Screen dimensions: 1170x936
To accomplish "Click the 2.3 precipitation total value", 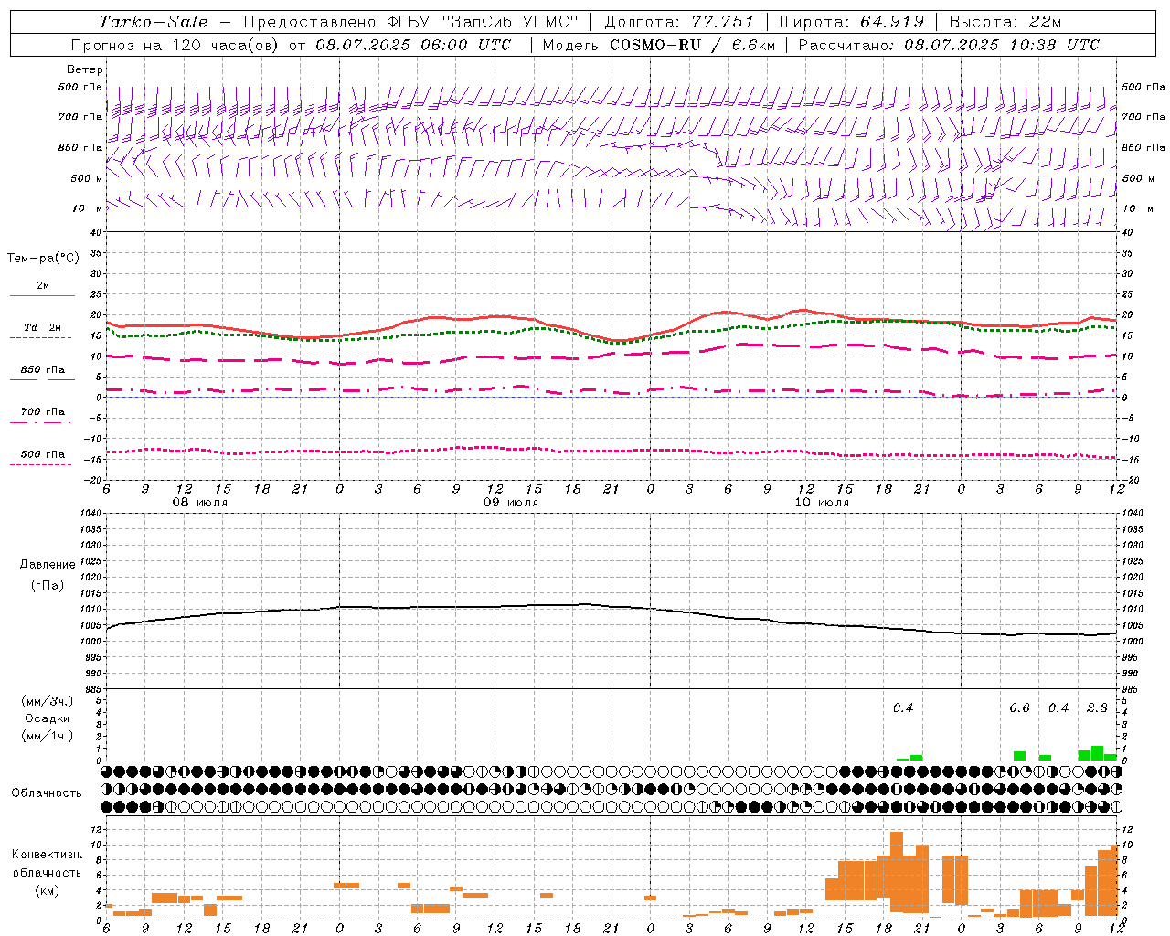I will tap(1097, 707).
